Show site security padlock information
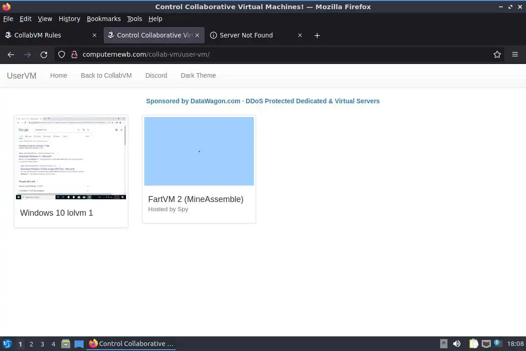The image size is (526, 351). tap(74, 54)
